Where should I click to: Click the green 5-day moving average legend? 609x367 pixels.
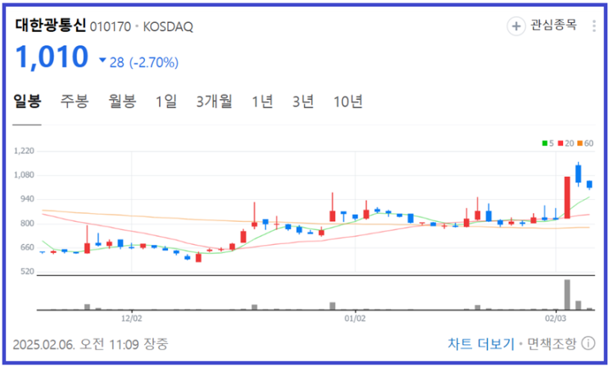(548, 143)
